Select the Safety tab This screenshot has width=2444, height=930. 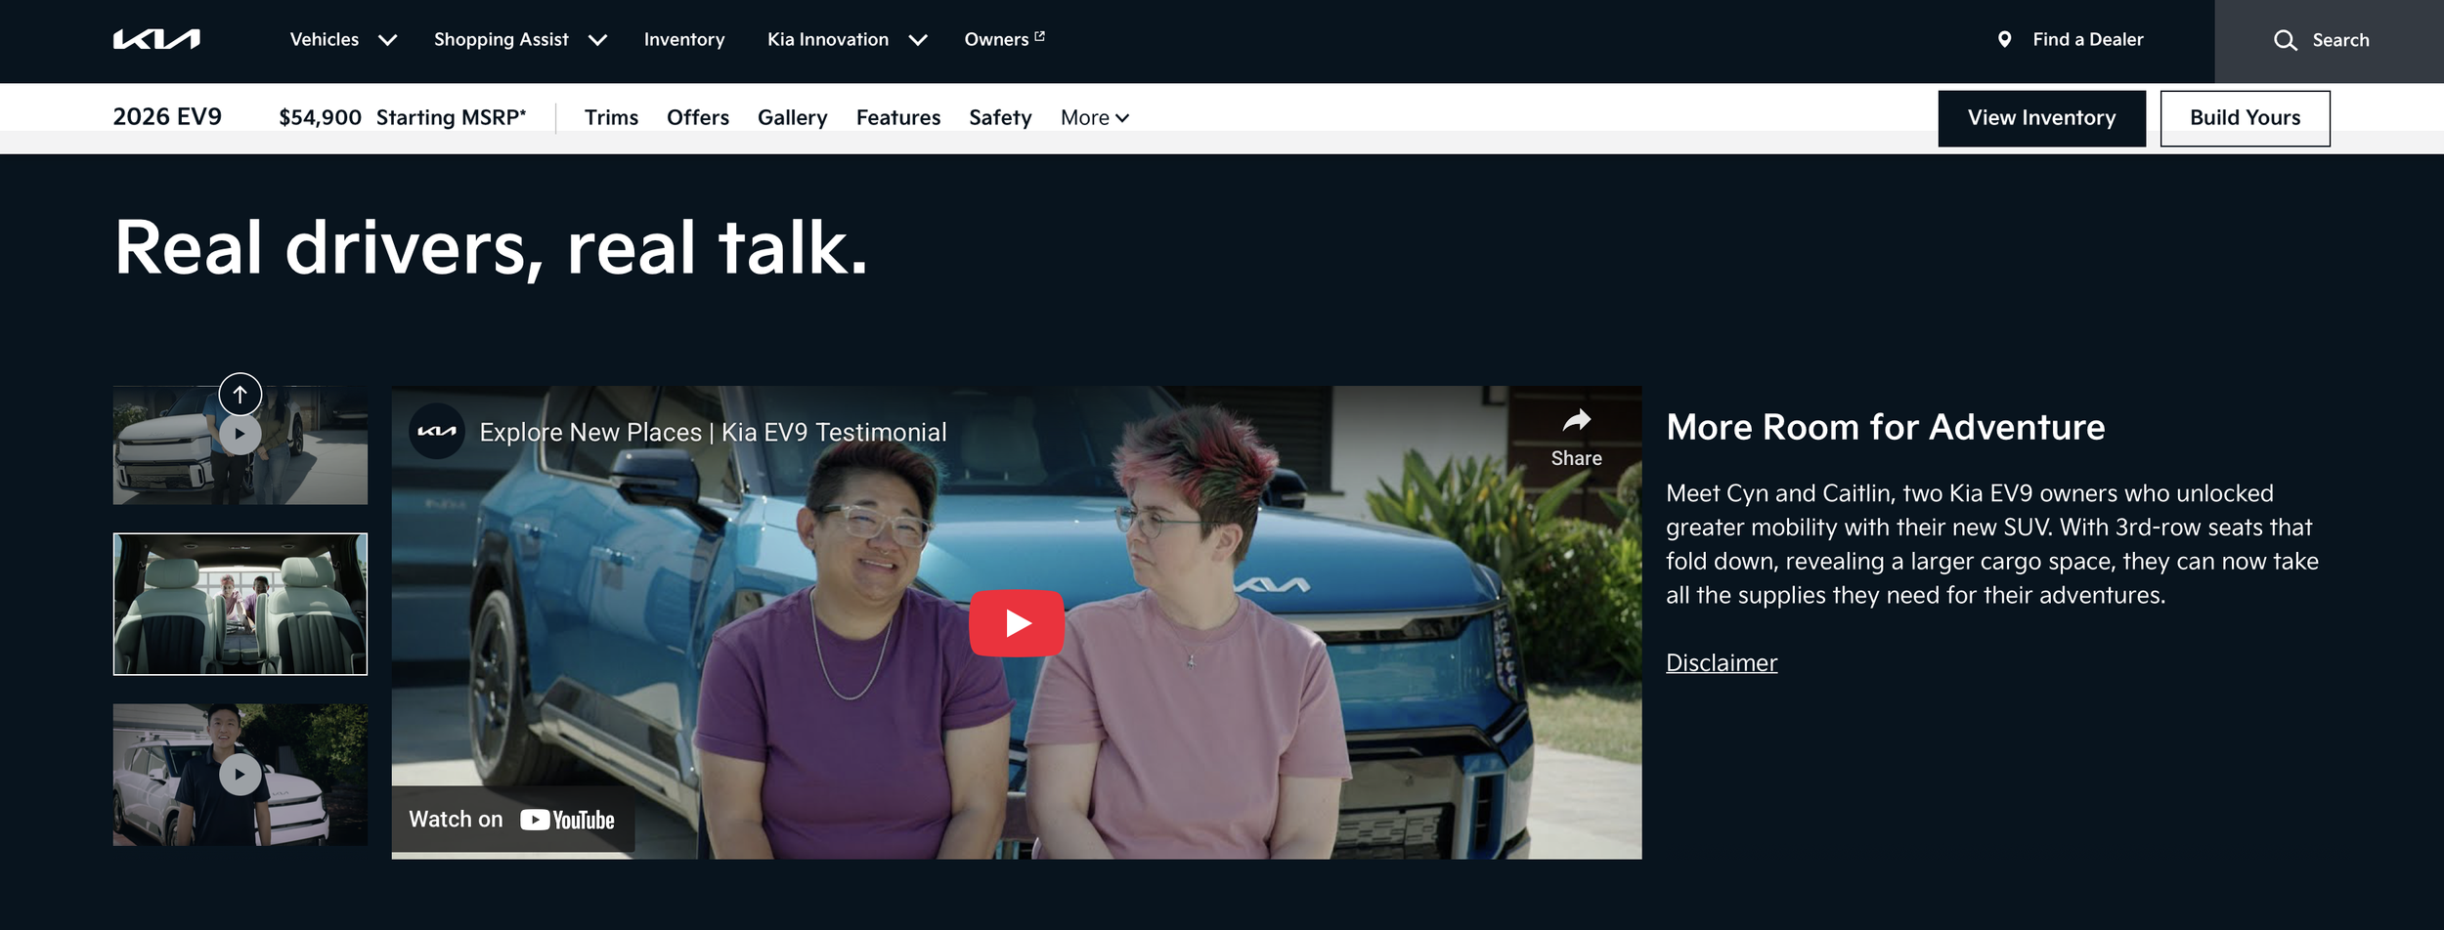(999, 117)
